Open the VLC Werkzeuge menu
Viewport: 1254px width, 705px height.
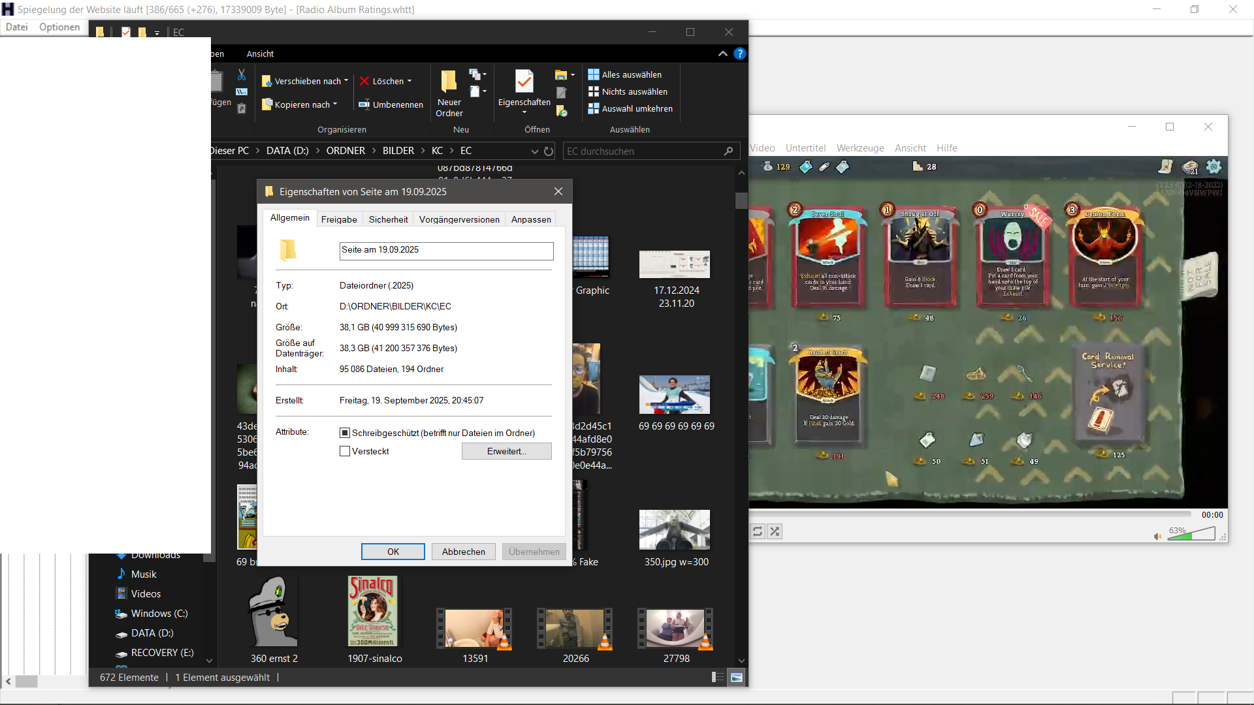point(860,148)
